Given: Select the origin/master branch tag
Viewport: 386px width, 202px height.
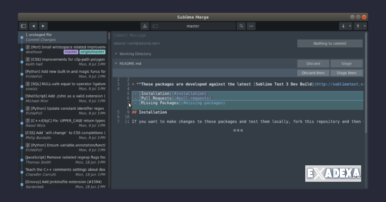Looking at the screenshot, I should [x=93, y=52].
